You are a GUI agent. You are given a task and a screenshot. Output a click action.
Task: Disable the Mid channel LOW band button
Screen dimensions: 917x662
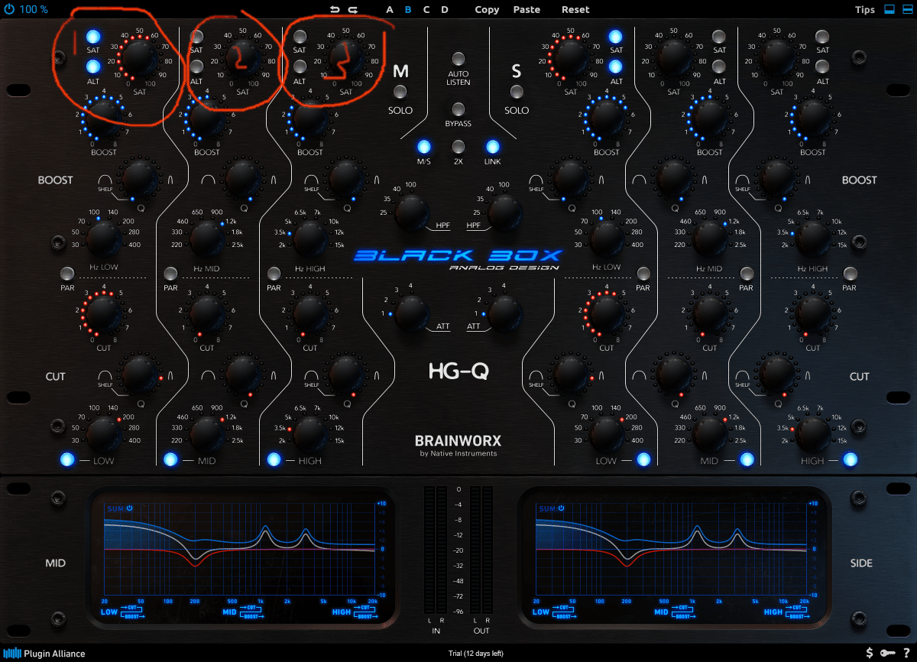[67, 460]
